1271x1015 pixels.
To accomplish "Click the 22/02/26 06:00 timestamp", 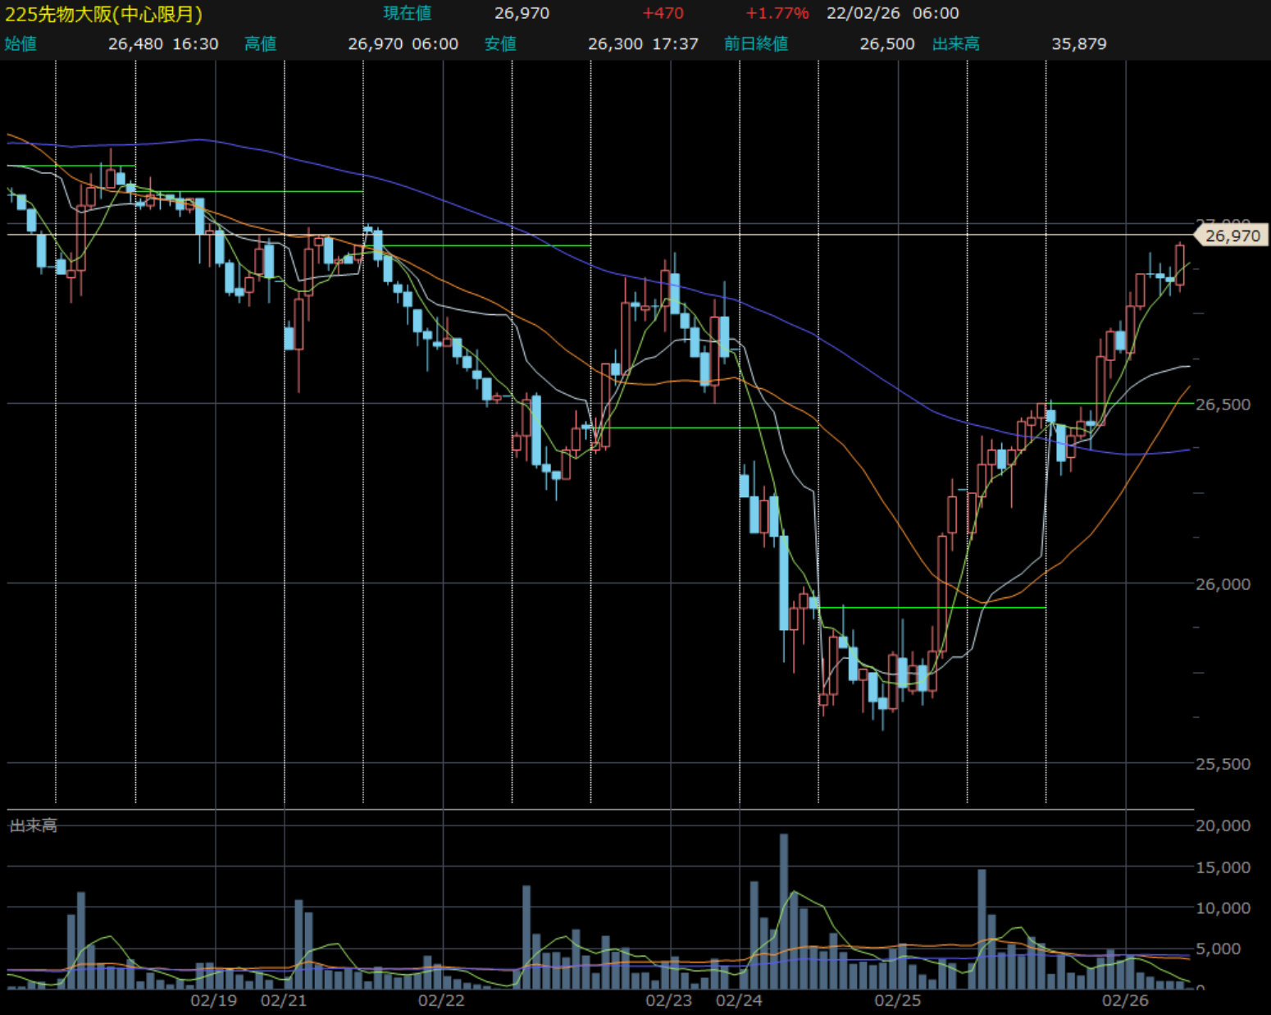I will 892,13.
